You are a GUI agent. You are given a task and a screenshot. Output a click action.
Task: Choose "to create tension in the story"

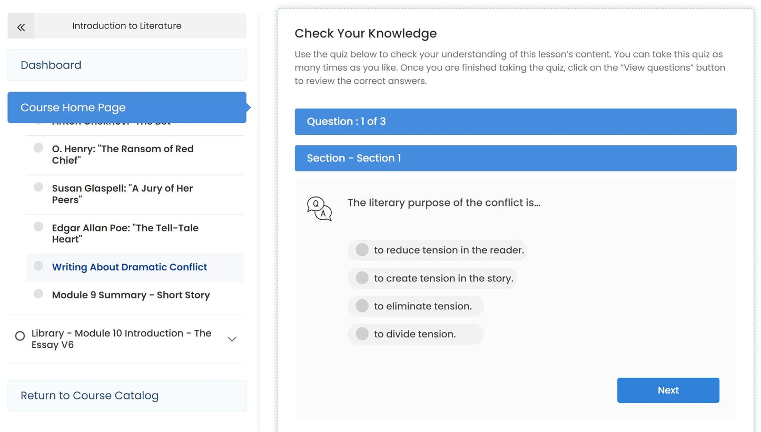click(x=362, y=278)
